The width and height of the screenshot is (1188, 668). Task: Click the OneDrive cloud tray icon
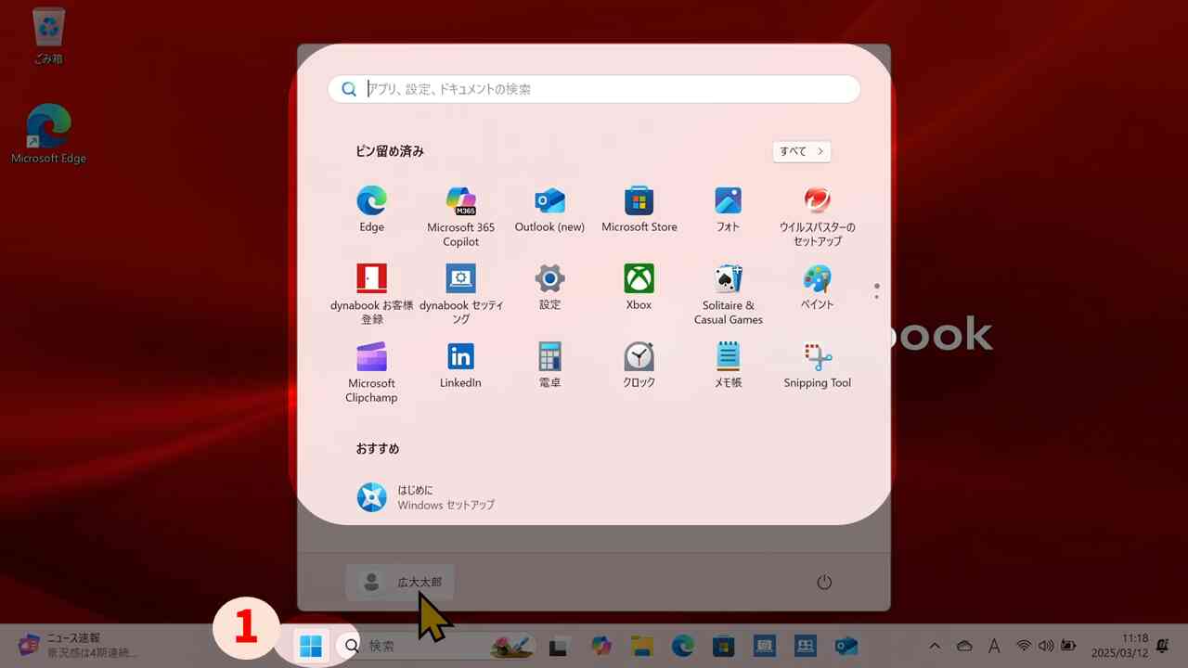click(x=964, y=646)
